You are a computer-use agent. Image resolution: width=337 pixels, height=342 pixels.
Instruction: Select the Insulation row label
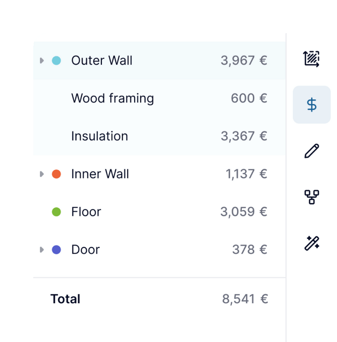pos(99,136)
